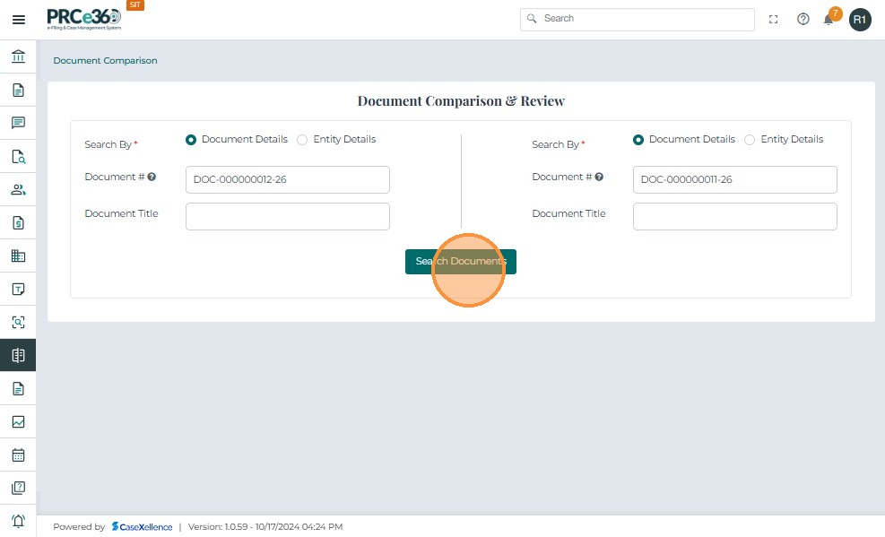Select left Document Details radio option
The width and height of the screenshot is (885, 537).
tap(191, 140)
